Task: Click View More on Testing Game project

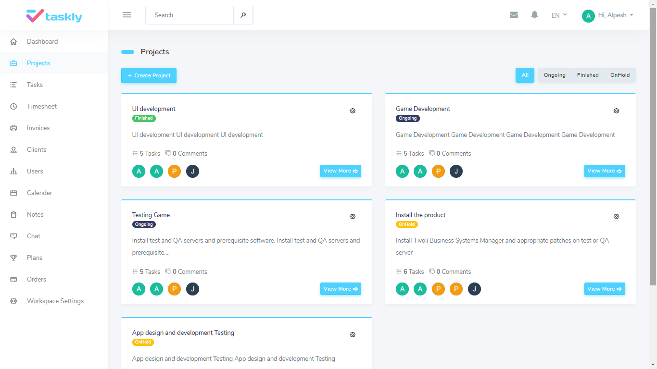Action: [341, 289]
